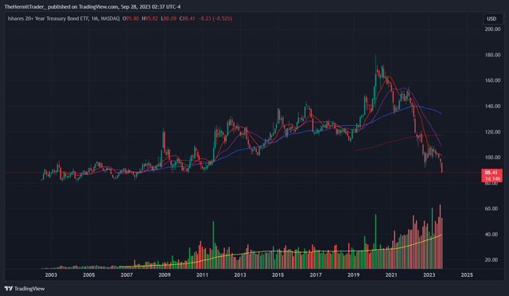Screen dimensions: 509x296
Task: Click the 2023 label on time axis
Action: (x=429, y=275)
